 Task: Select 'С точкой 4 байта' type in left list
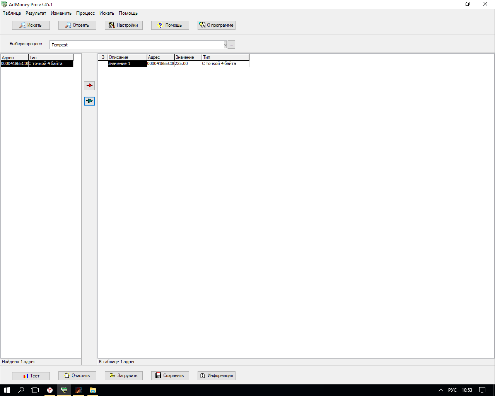coord(51,63)
